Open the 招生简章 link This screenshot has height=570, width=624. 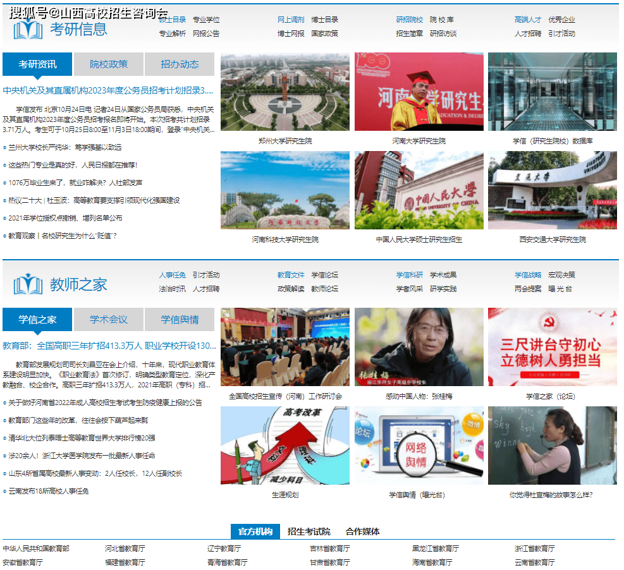(410, 33)
